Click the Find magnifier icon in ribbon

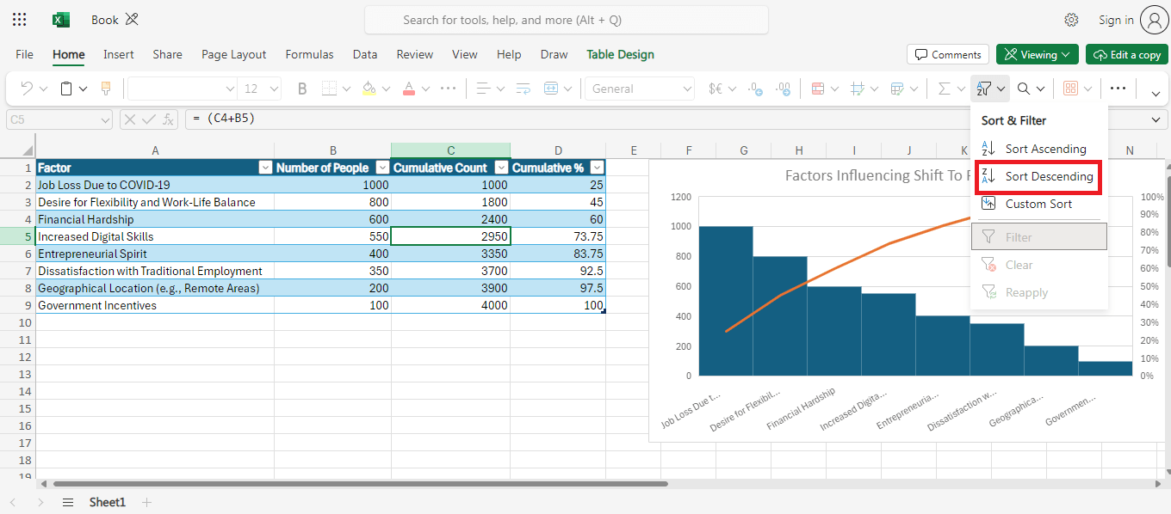pyautogui.click(x=1024, y=89)
